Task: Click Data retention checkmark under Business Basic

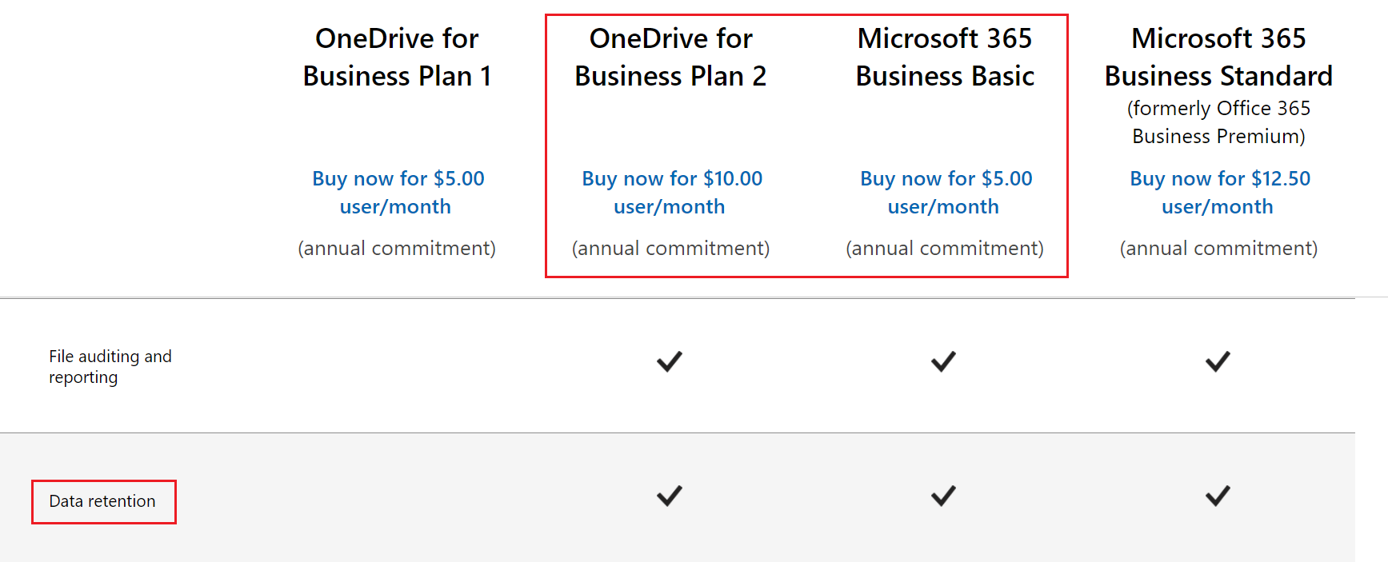Action: [x=943, y=496]
